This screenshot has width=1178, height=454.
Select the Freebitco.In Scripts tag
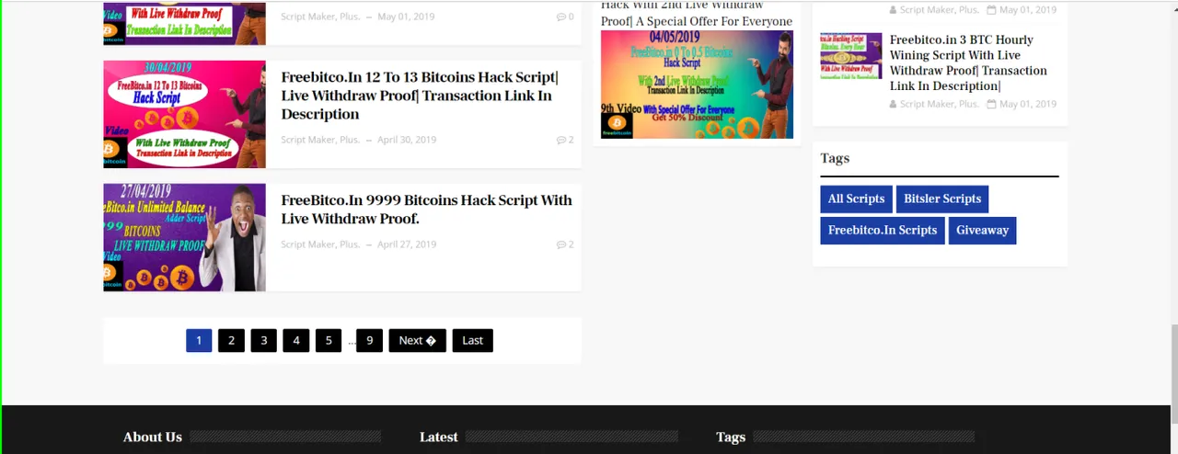tap(883, 230)
